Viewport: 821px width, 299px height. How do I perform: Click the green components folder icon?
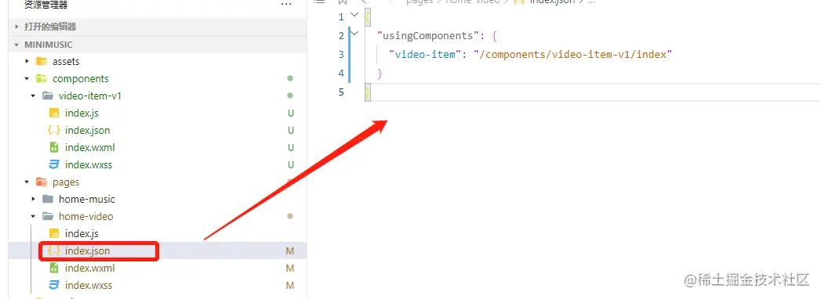point(42,78)
